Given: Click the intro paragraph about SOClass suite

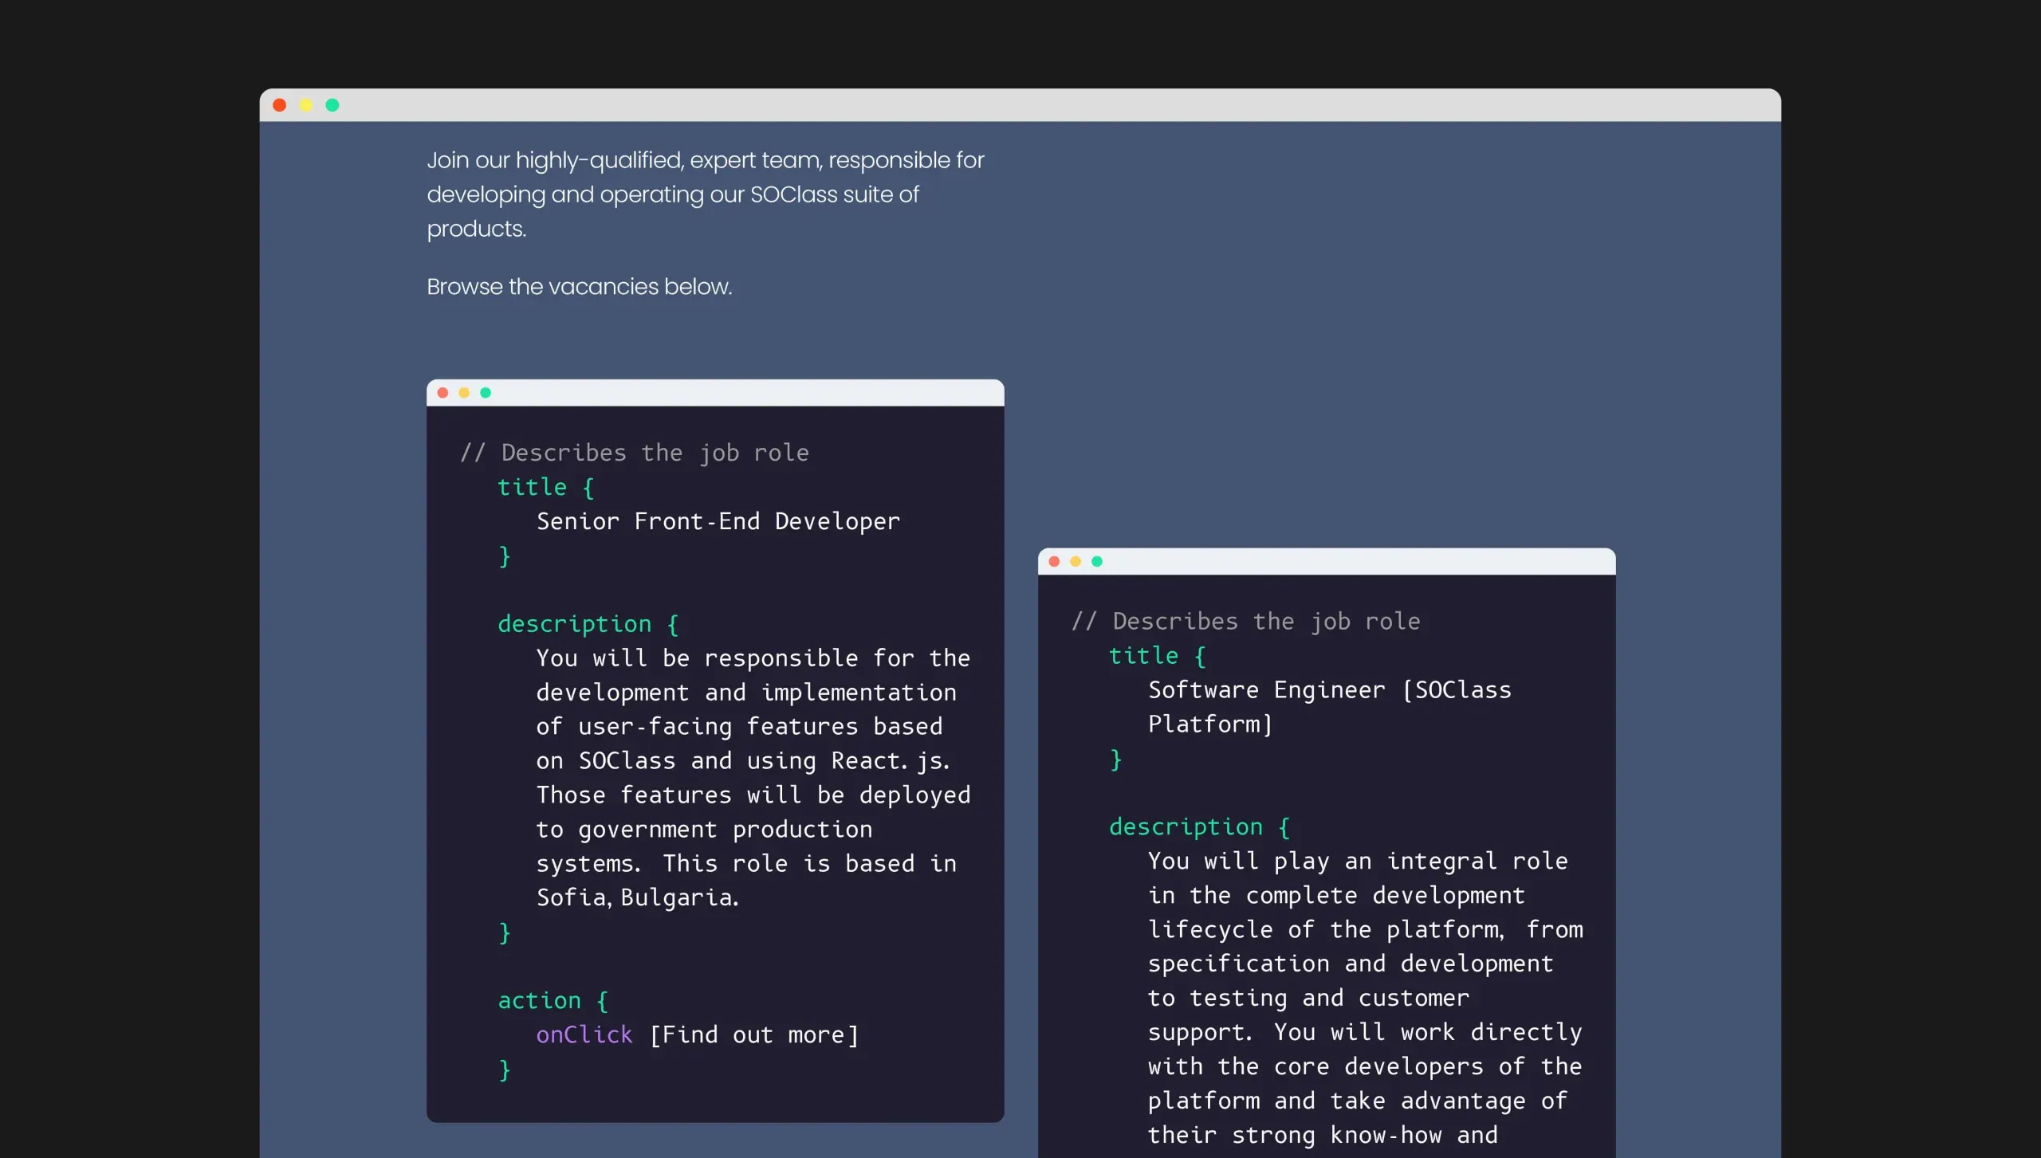Looking at the screenshot, I should (x=706, y=194).
